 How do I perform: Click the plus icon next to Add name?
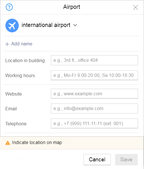pos(7,44)
